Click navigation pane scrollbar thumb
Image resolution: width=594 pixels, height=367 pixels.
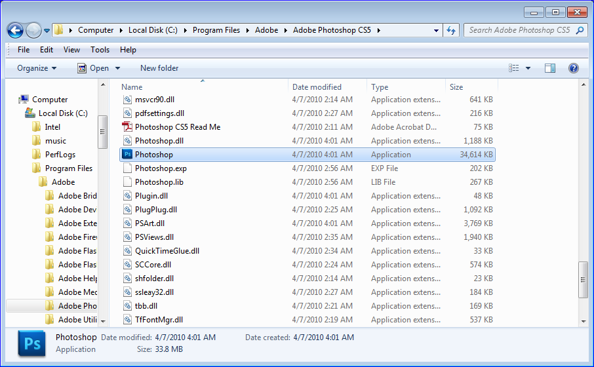pyautogui.click(x=102, y=132)
